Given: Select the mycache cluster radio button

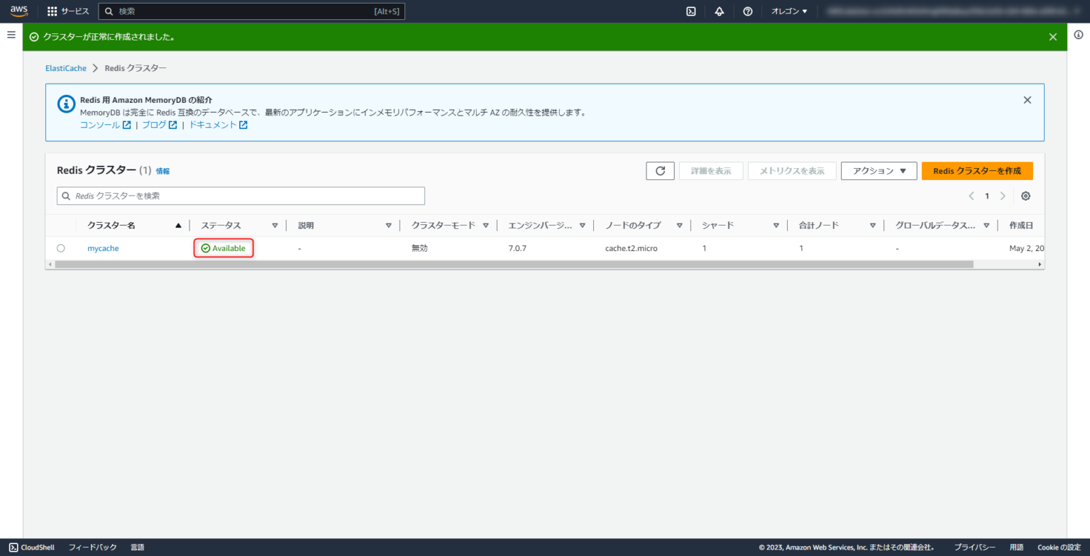Looking at the screenshot, I should click(x=60, y=248).
